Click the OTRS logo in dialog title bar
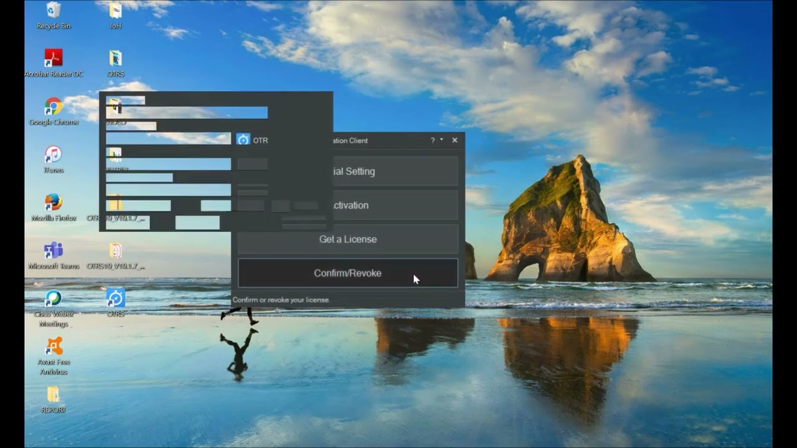The image size is (797, 448). [243, 140]
